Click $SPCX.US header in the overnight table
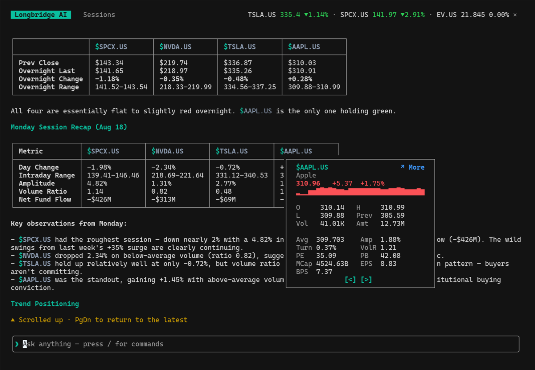Viewport: 535px width, 370px height. click(111, 47)
